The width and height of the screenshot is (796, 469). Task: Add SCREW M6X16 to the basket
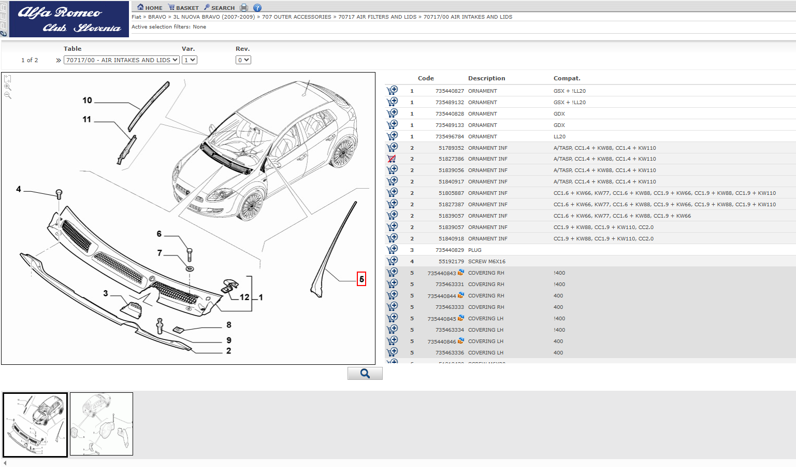(x=393, y=261)
